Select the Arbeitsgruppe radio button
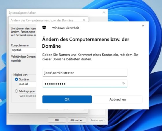 (x=16, y=91)
